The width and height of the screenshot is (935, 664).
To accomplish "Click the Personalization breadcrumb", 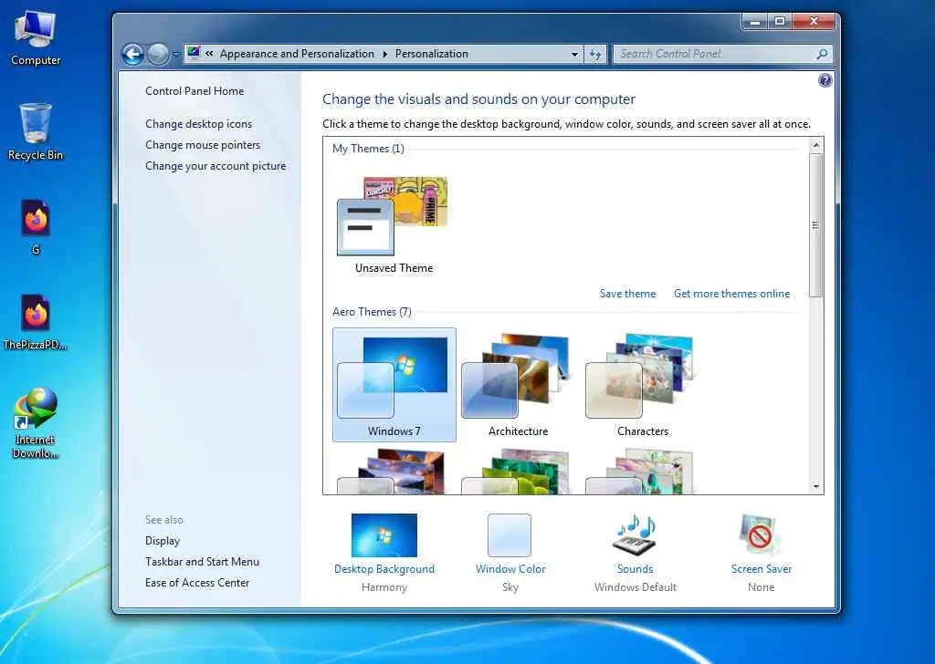I will (432, 54).
